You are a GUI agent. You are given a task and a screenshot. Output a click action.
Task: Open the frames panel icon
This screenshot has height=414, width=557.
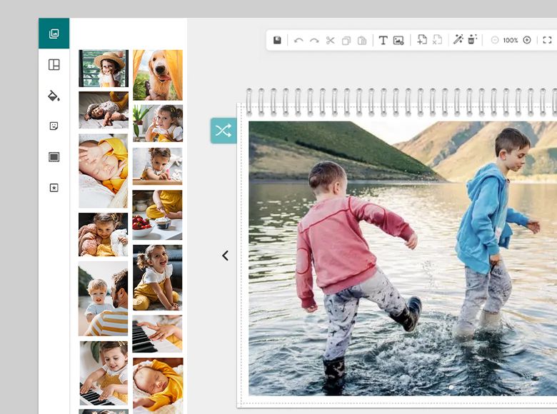(x=54, y=157)
